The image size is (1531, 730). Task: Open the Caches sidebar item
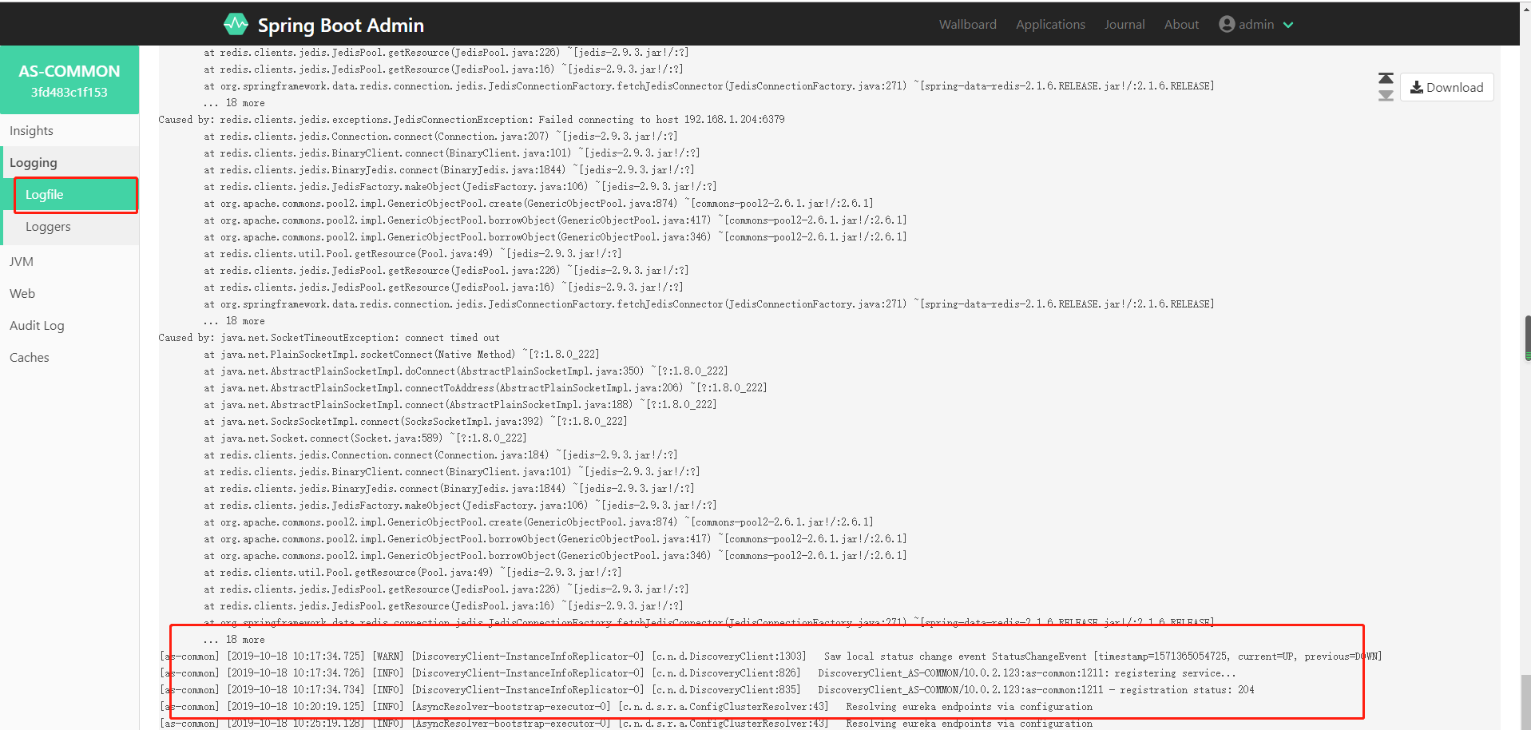[x=69, y=357]
